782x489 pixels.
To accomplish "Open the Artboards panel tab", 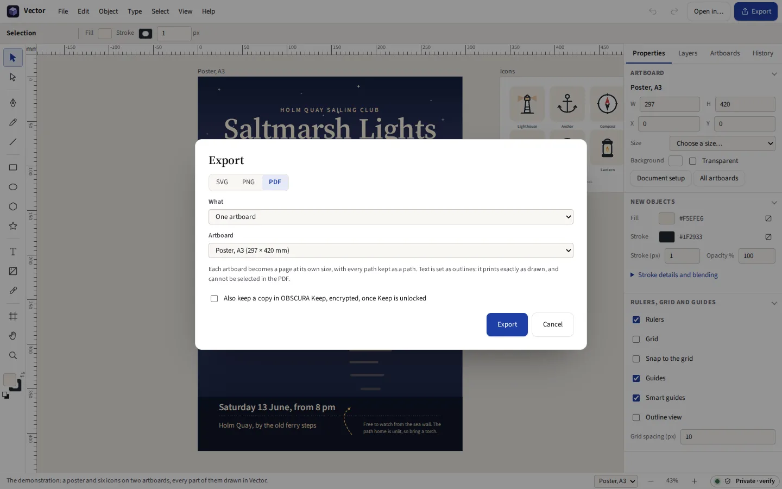I will pos(725,53).
